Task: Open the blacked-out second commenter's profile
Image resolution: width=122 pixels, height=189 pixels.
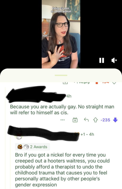Action: 43,133
